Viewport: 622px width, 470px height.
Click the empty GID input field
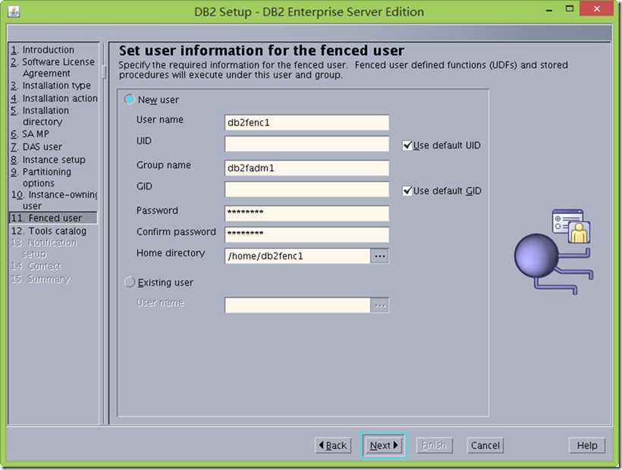(306, 190)
